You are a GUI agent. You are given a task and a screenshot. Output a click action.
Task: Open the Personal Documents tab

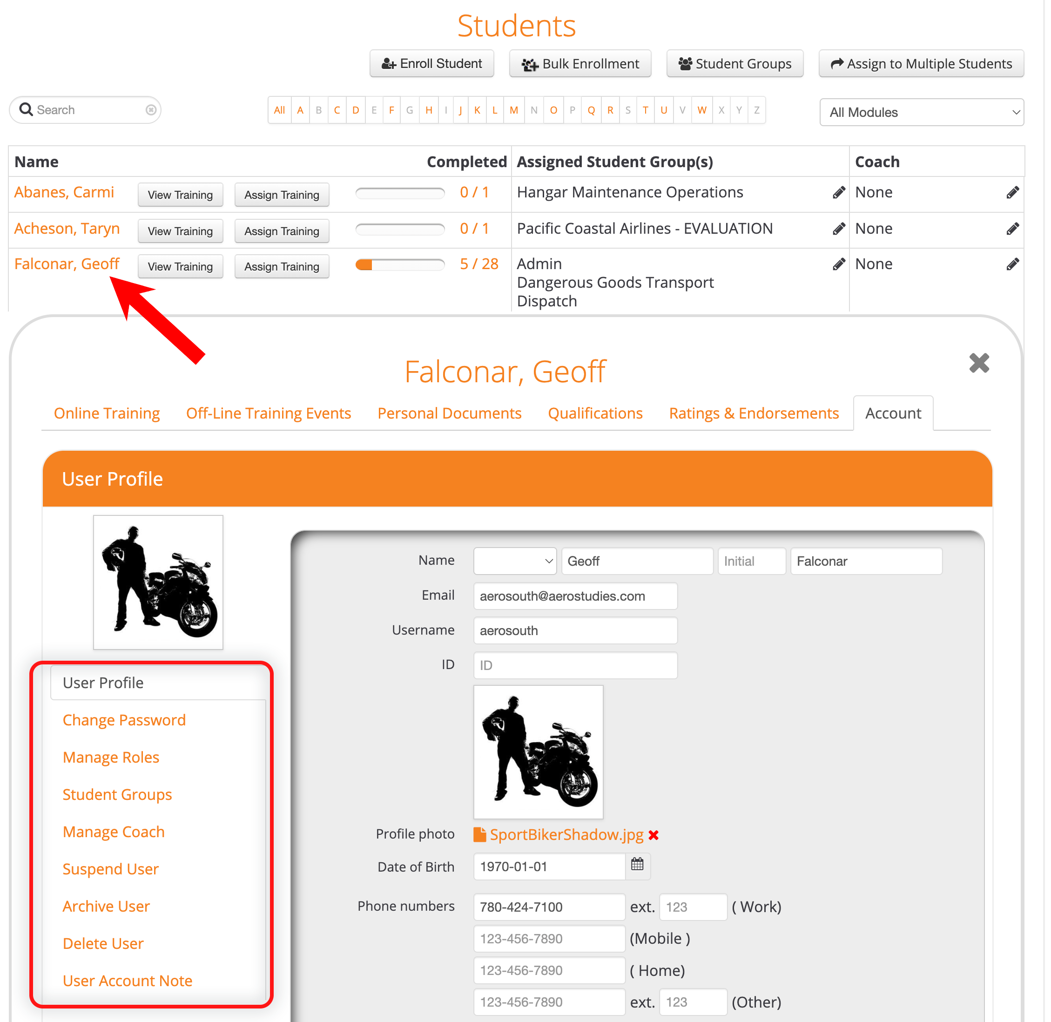point(450,414)
